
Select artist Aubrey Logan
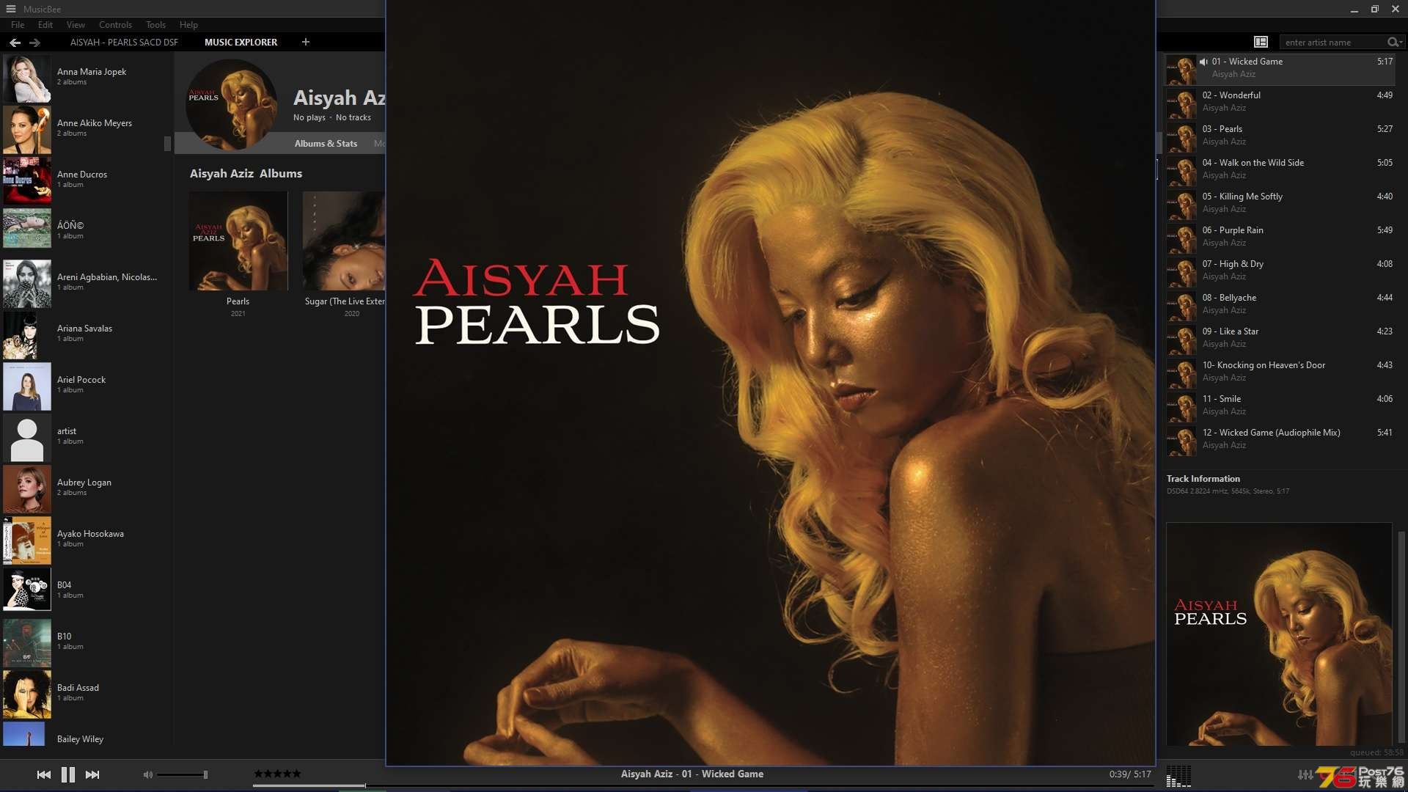[x=87, y=488]
